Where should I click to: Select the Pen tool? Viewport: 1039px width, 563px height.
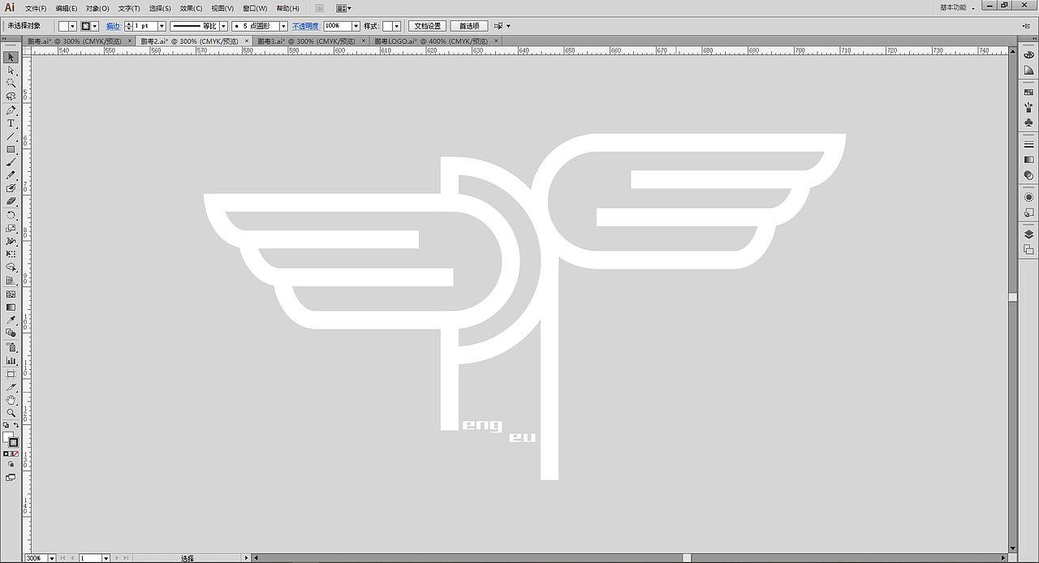coord(11,110)
